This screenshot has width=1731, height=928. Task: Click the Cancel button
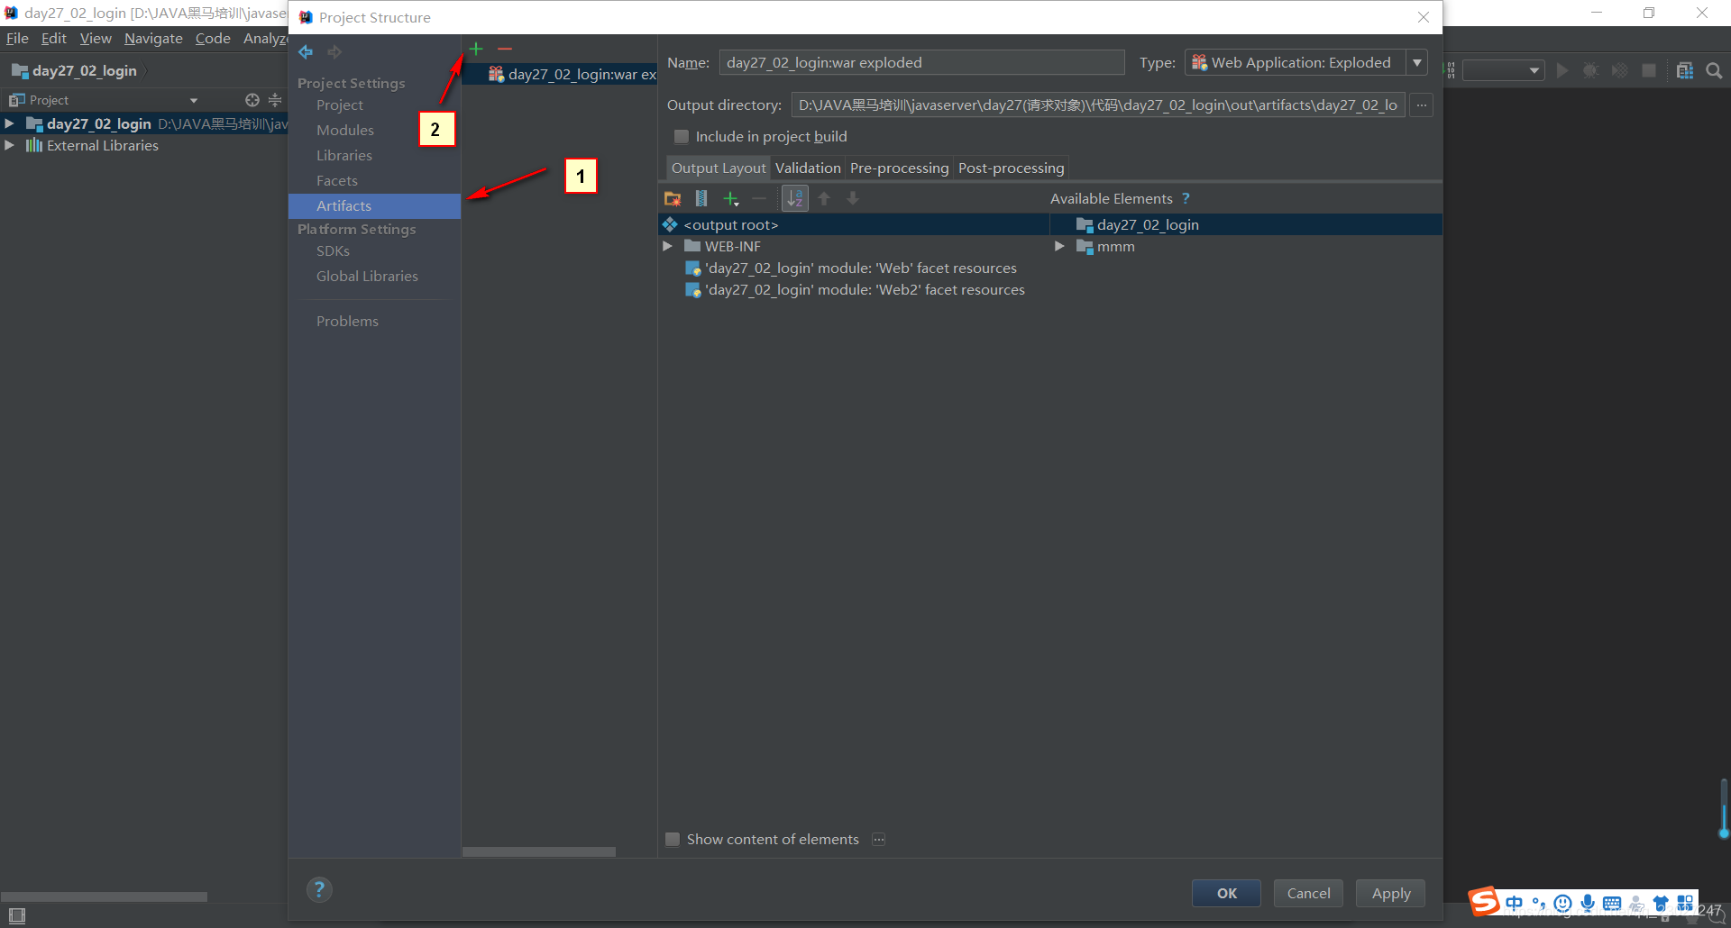pyautogui.click(x=1308, y=893)
